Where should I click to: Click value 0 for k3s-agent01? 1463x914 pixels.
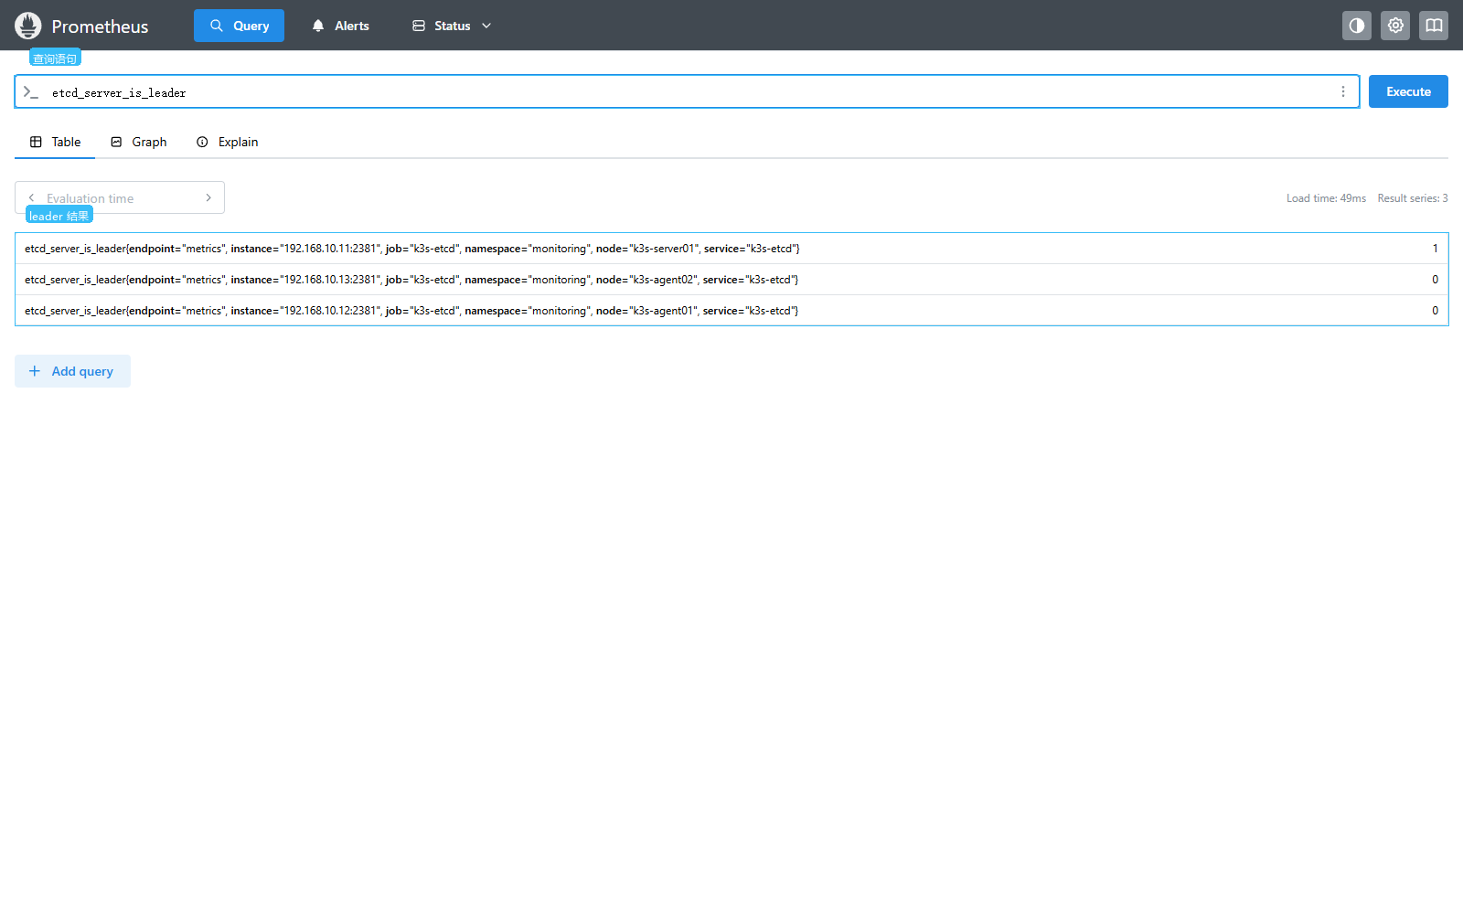point(1436,311)
